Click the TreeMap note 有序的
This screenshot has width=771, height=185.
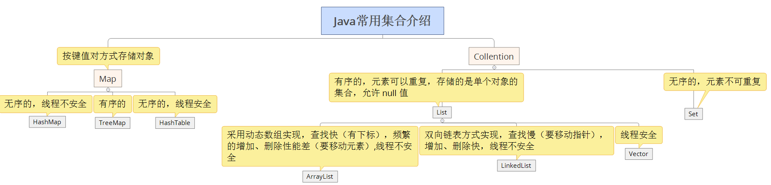[x=113, y=104]
